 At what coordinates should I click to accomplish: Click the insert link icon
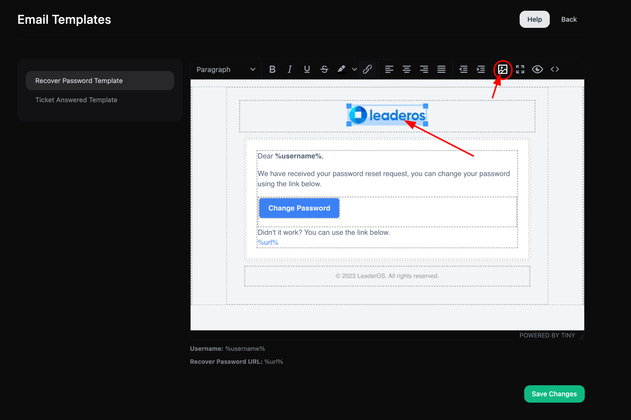click(x=367, y=69)
